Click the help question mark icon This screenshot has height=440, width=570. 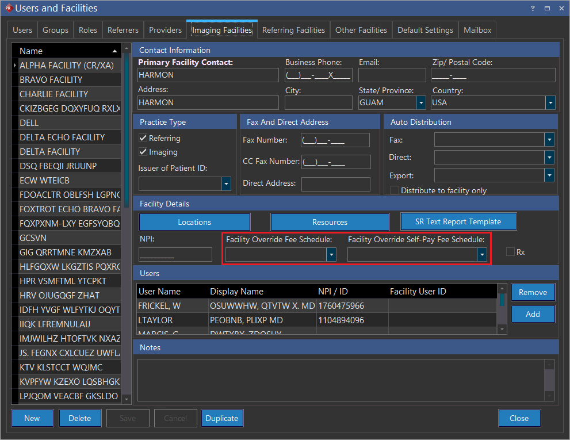[x=532, y=8]
